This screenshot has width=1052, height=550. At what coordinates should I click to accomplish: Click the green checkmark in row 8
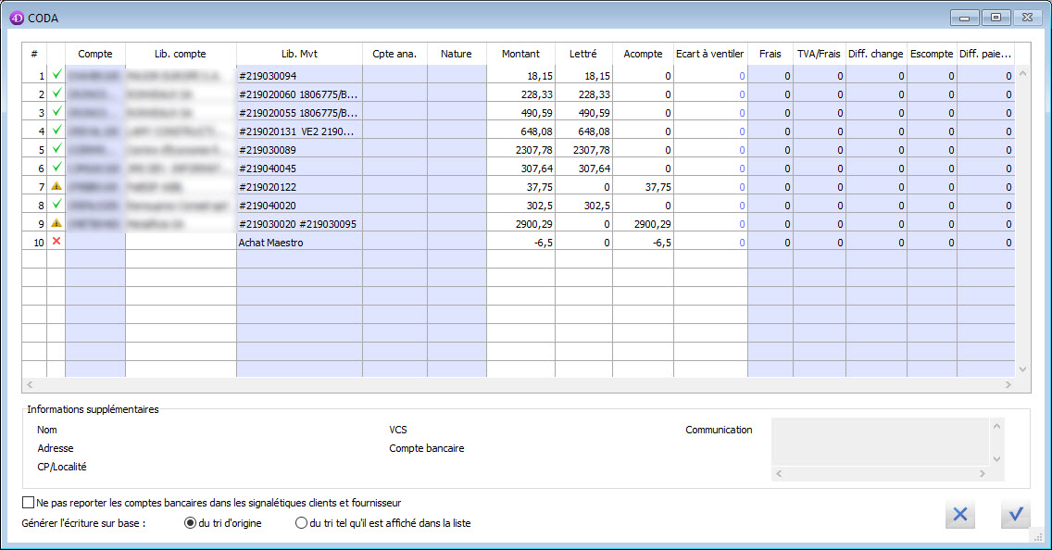56,205
